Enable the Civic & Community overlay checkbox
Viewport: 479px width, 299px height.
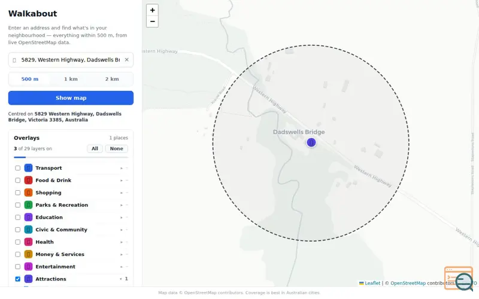pyautogui.click(x=18, y=230)
